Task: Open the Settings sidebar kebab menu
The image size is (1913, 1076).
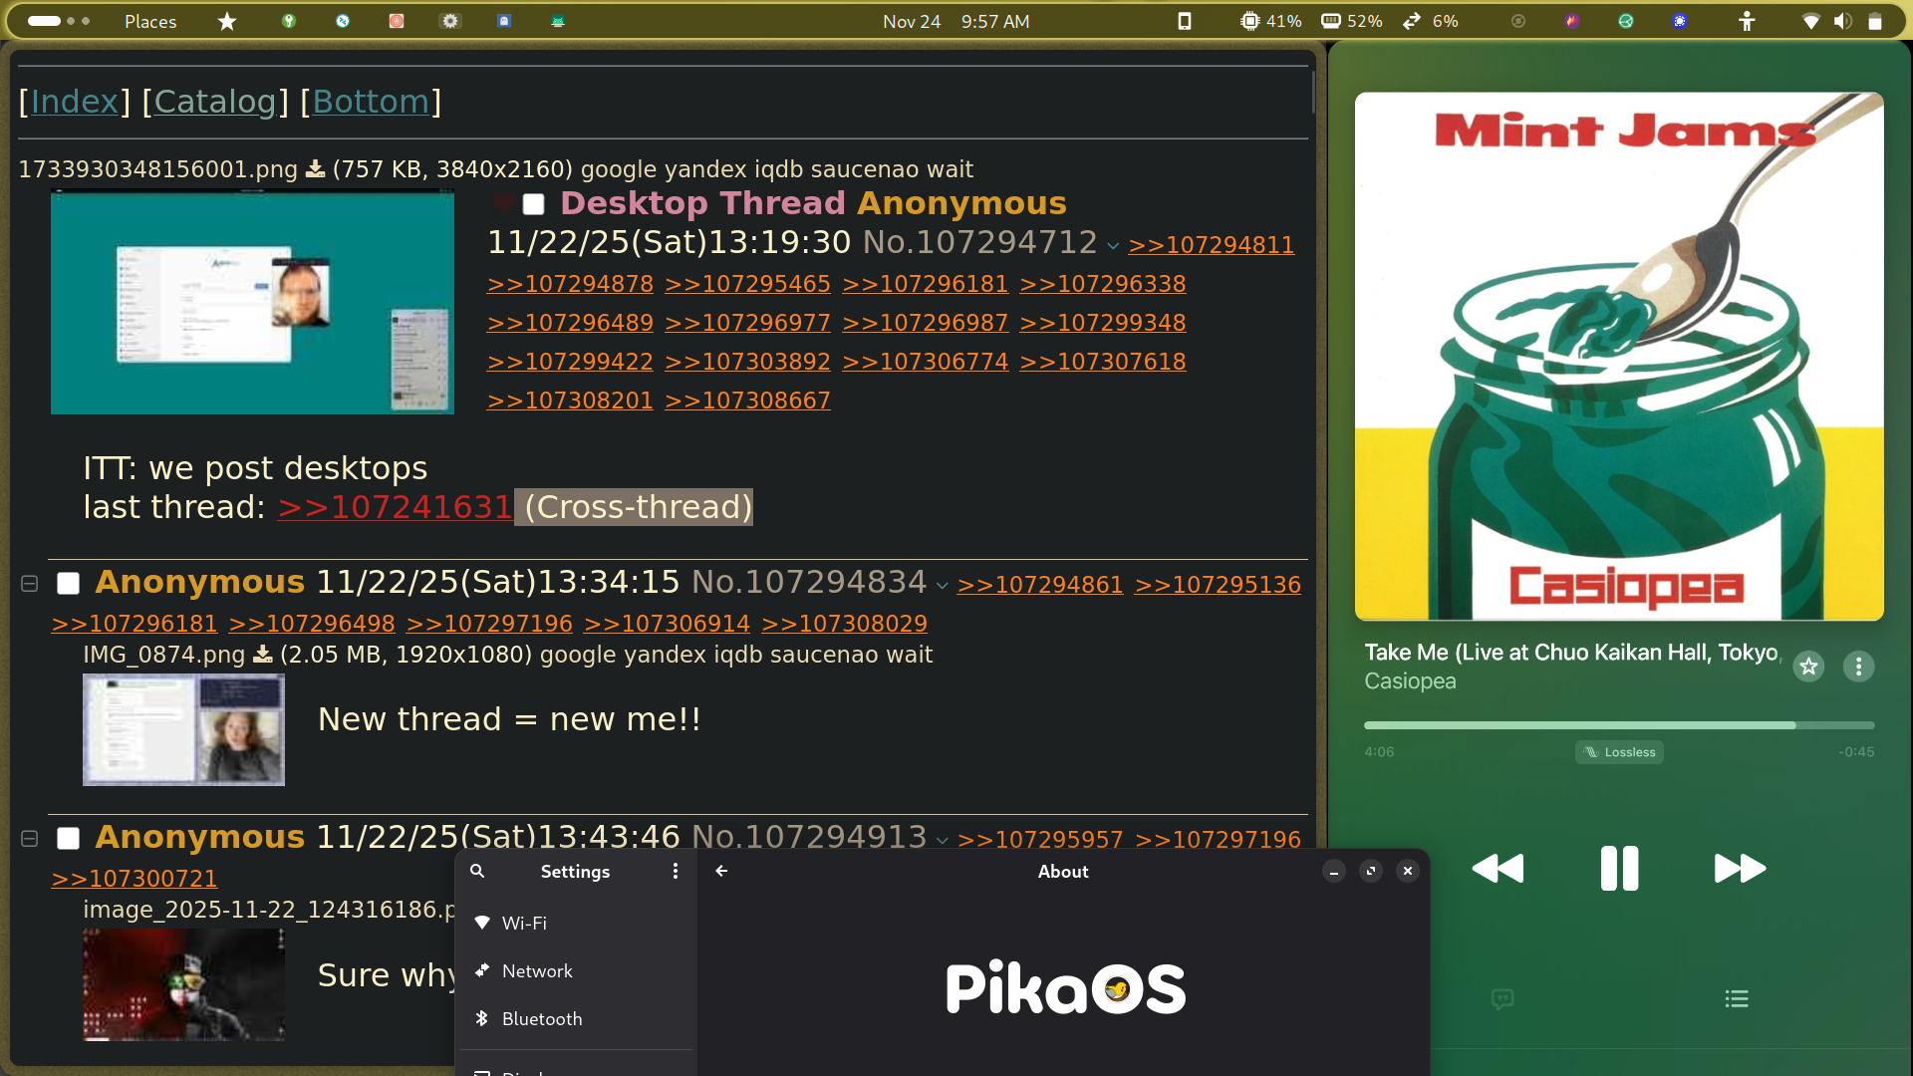Action: point(676,871)
